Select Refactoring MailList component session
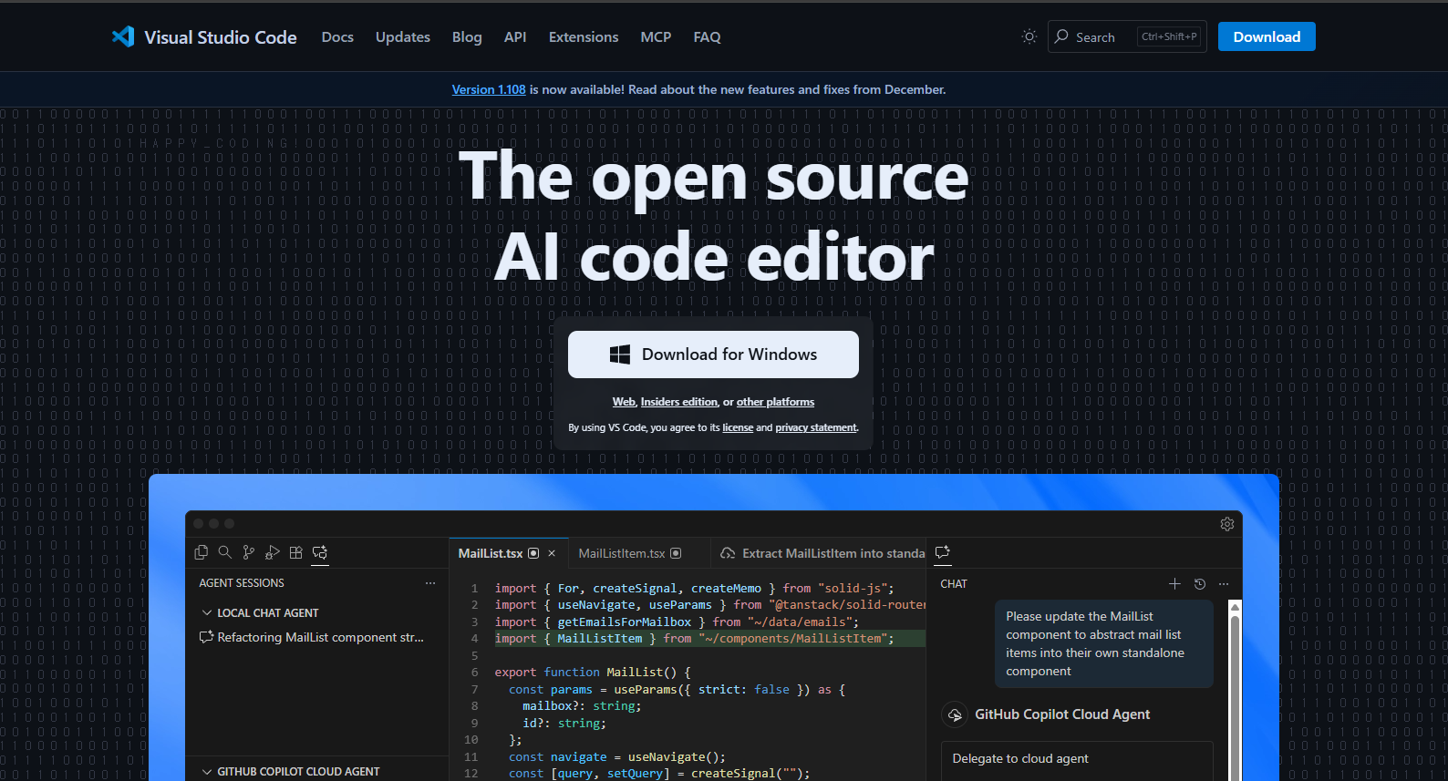 [x=312, y=638]
